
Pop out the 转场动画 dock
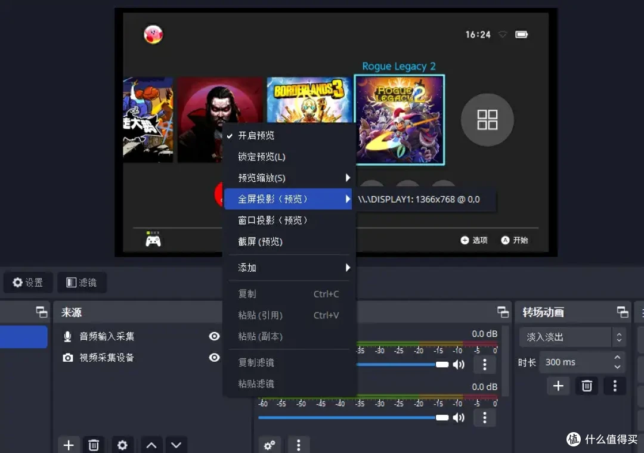pyautogui.click(x=622, y=312)
